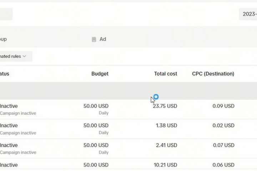Click the Ad tab icon
Image resolution: width=257 pixels, height=171 pixels.
(x=94, y=40)
